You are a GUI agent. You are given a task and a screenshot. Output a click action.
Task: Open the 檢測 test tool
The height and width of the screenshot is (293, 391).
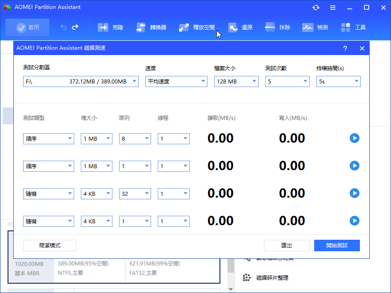click(x=315, y=28)
